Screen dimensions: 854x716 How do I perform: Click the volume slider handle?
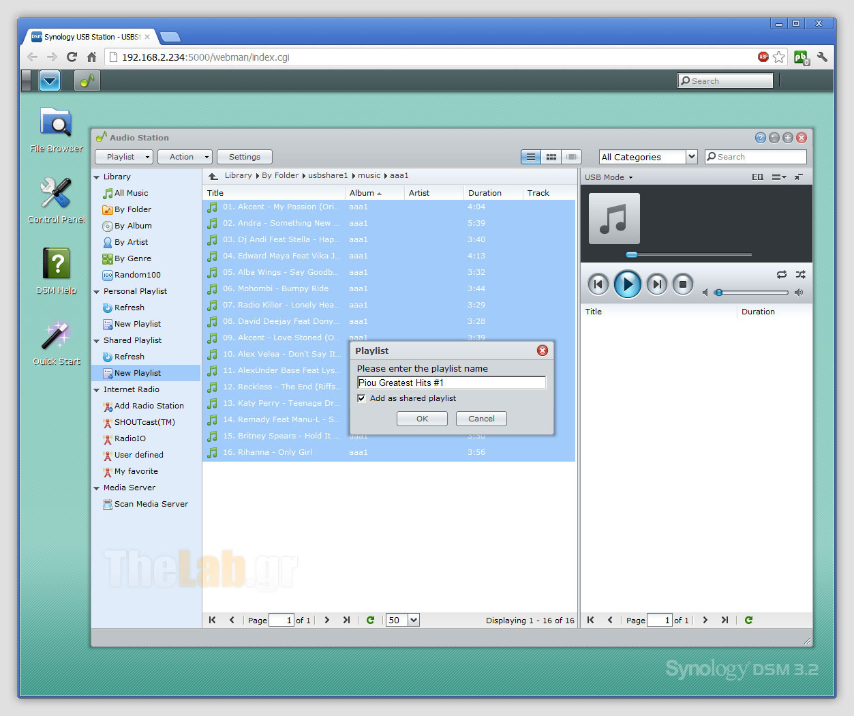[718, 293]
